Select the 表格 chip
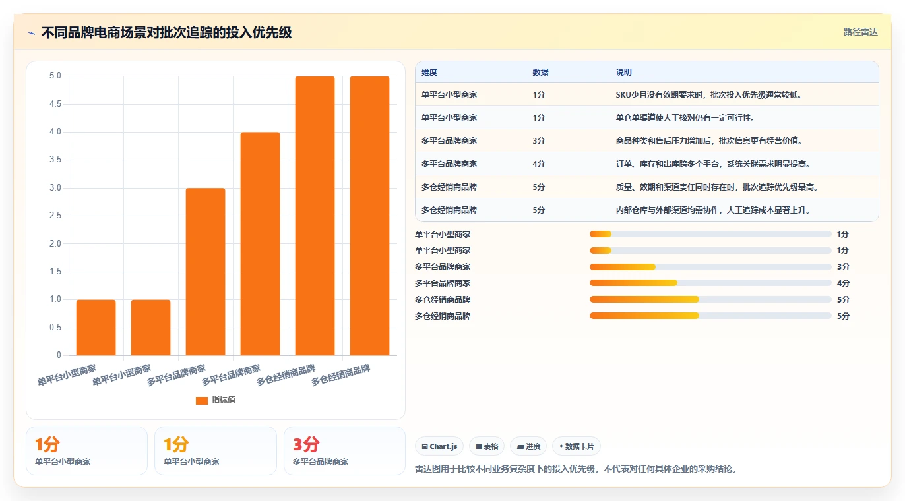Image resolution: width=905 pixels, height=501 pixels. pos(487,446)
